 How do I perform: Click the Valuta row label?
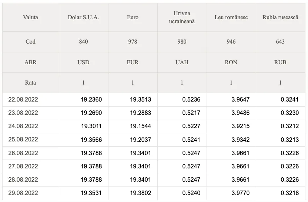(x=31, y=17)
